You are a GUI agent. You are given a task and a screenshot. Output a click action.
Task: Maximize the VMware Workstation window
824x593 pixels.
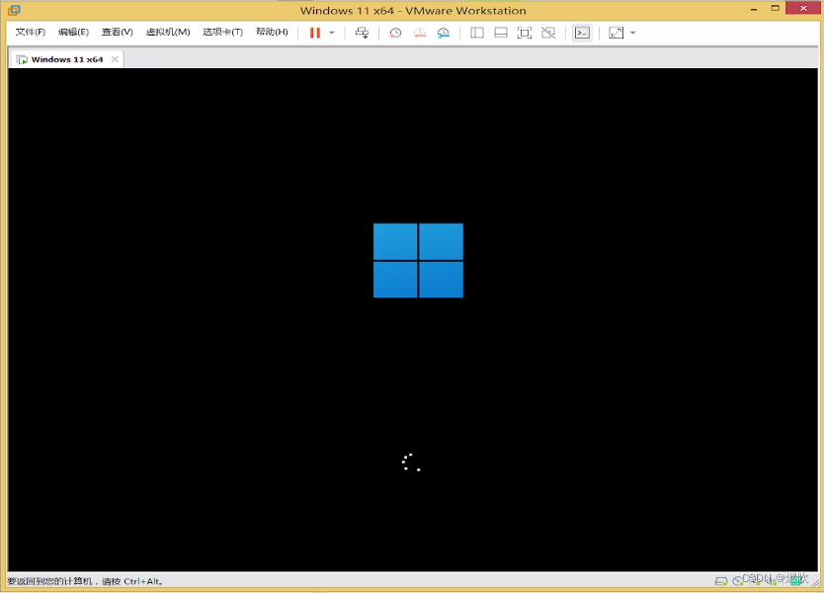[x=776, y=9]
